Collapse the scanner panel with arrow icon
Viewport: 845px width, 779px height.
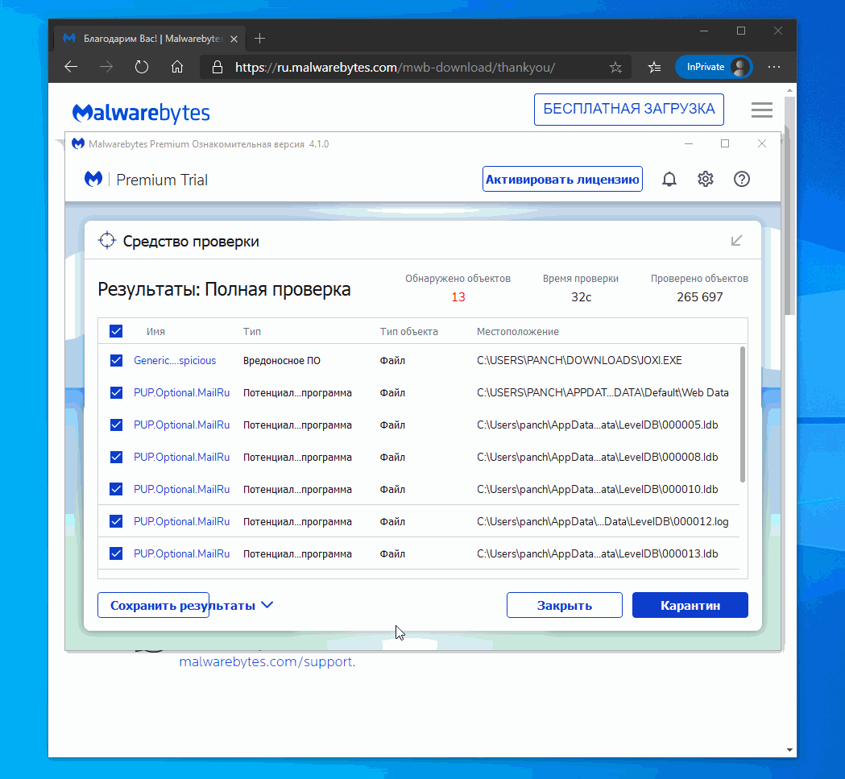pyautogui.click(x=737, y=240)
